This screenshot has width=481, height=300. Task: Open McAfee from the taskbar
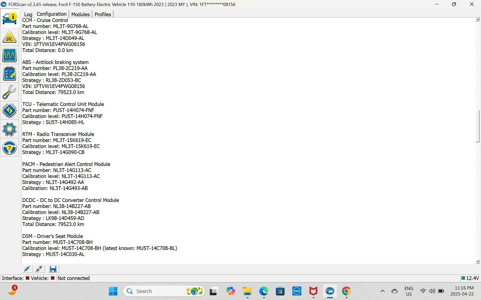click(x=313, y=291)
